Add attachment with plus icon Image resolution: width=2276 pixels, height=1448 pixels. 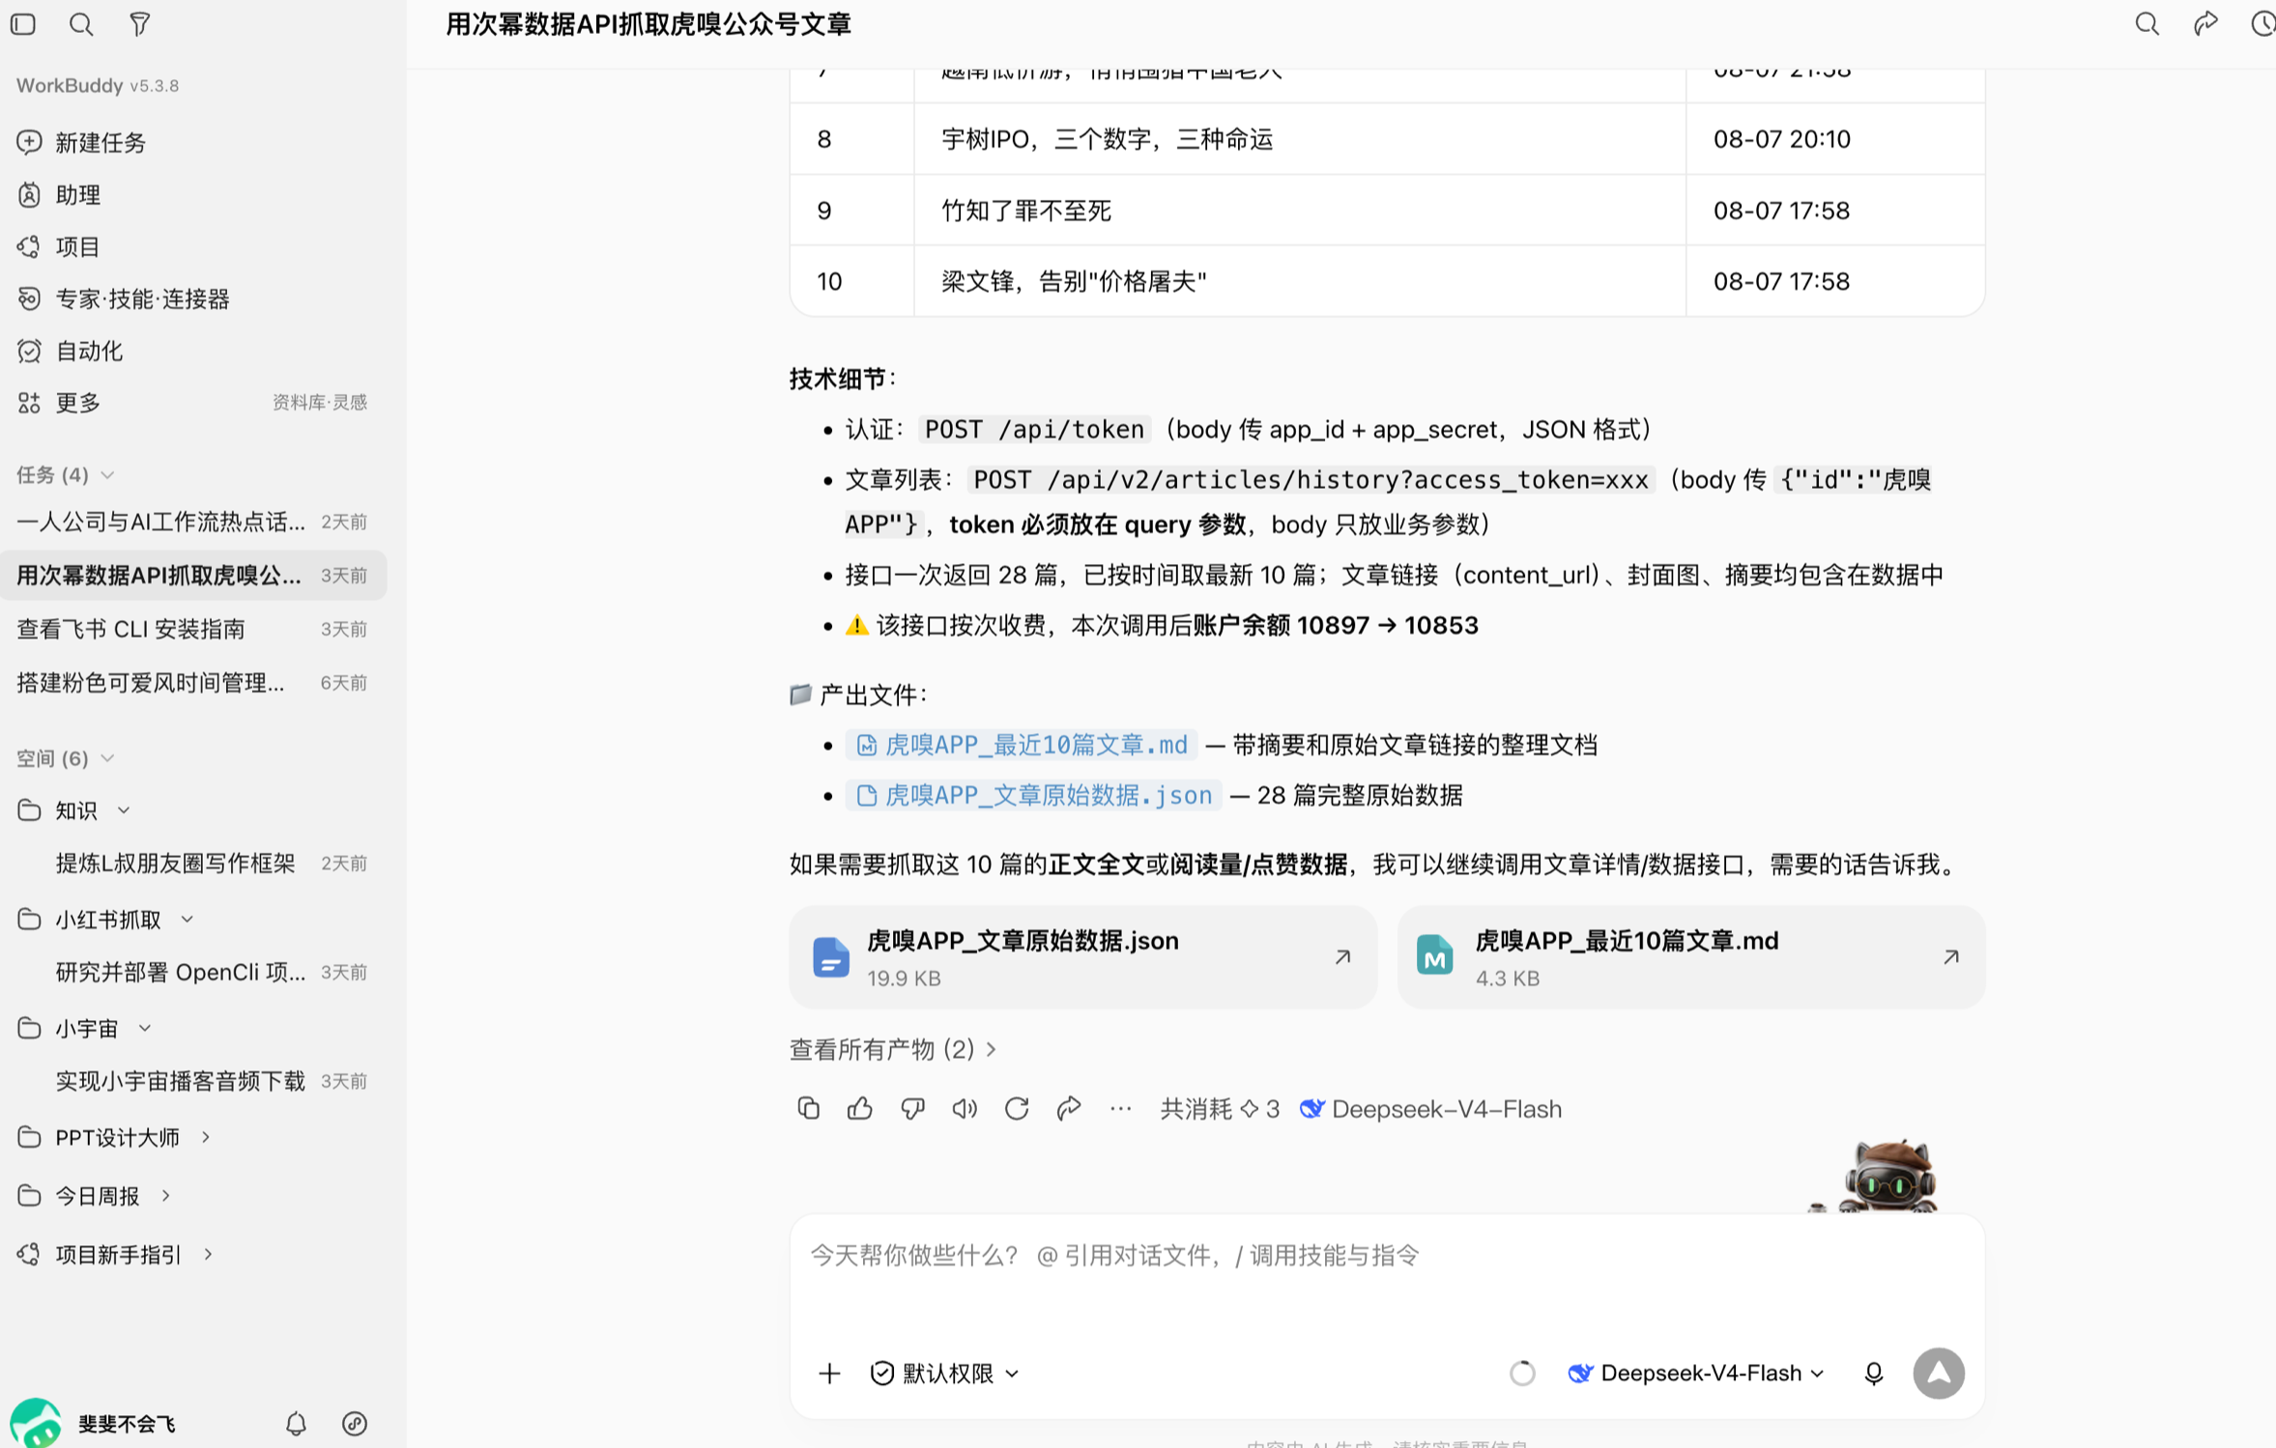(829, 1374)
